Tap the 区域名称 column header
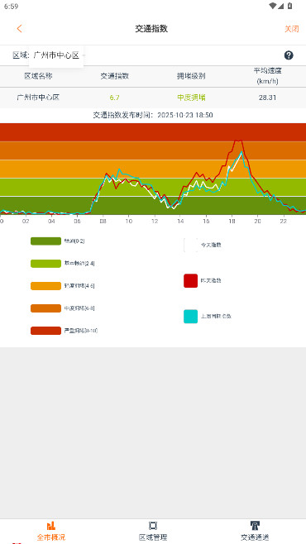 (x=38, y=76)
